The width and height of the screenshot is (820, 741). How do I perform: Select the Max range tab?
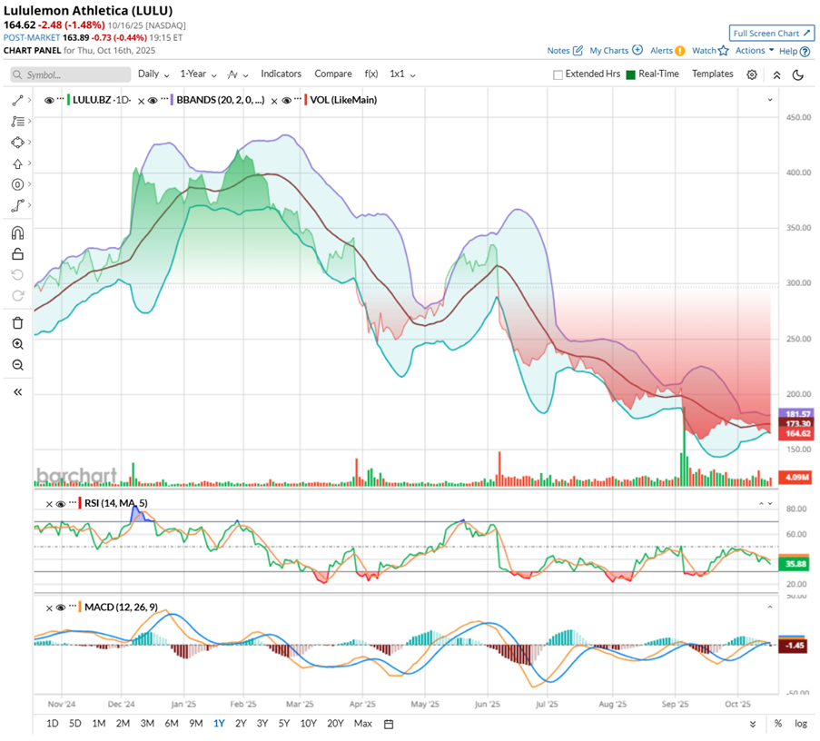pos(363,724)
